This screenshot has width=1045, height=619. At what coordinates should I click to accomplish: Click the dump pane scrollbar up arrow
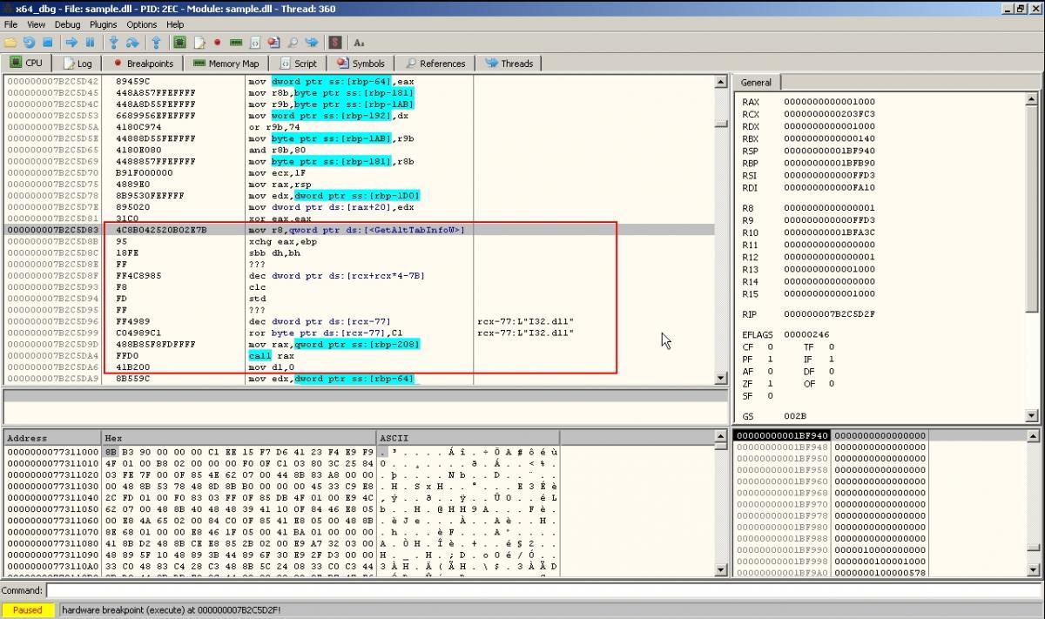pos(721,436)
